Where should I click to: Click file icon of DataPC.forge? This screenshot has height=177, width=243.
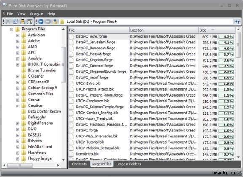[x=71, y=131]
